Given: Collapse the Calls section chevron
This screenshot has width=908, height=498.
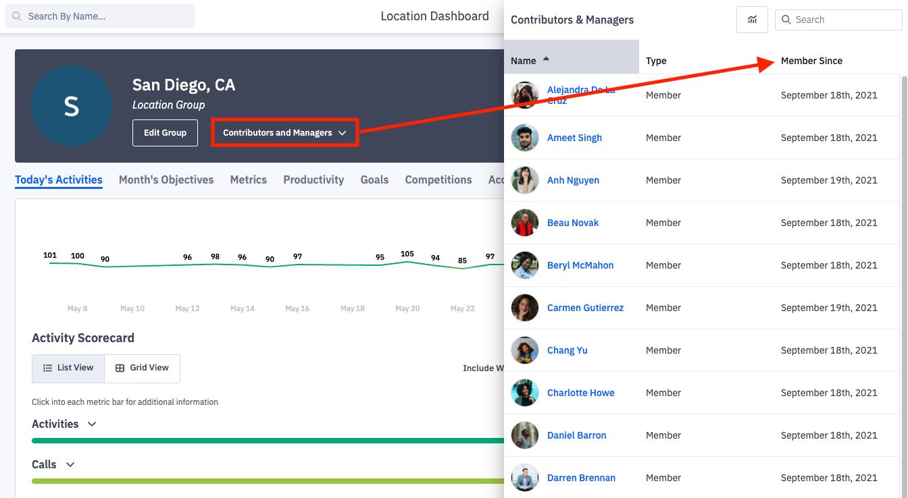Looking at the screenshot, I should pos(70,464).
